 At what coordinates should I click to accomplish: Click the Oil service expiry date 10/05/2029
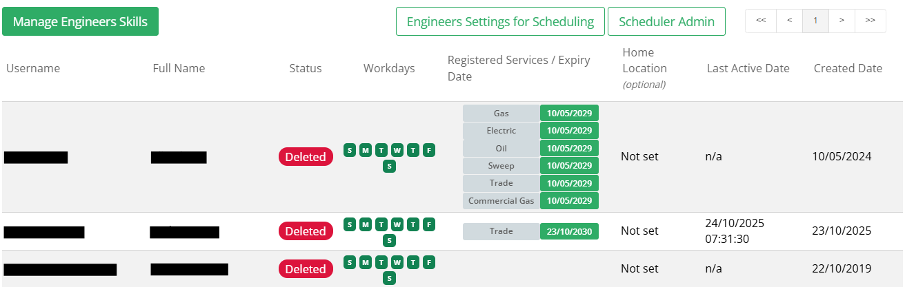pyautogui.click(x=569, y=148)
